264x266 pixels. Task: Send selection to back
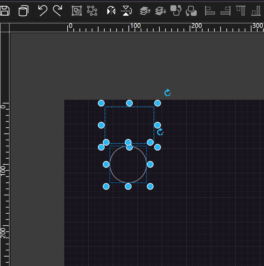click(x=191, y=11)
